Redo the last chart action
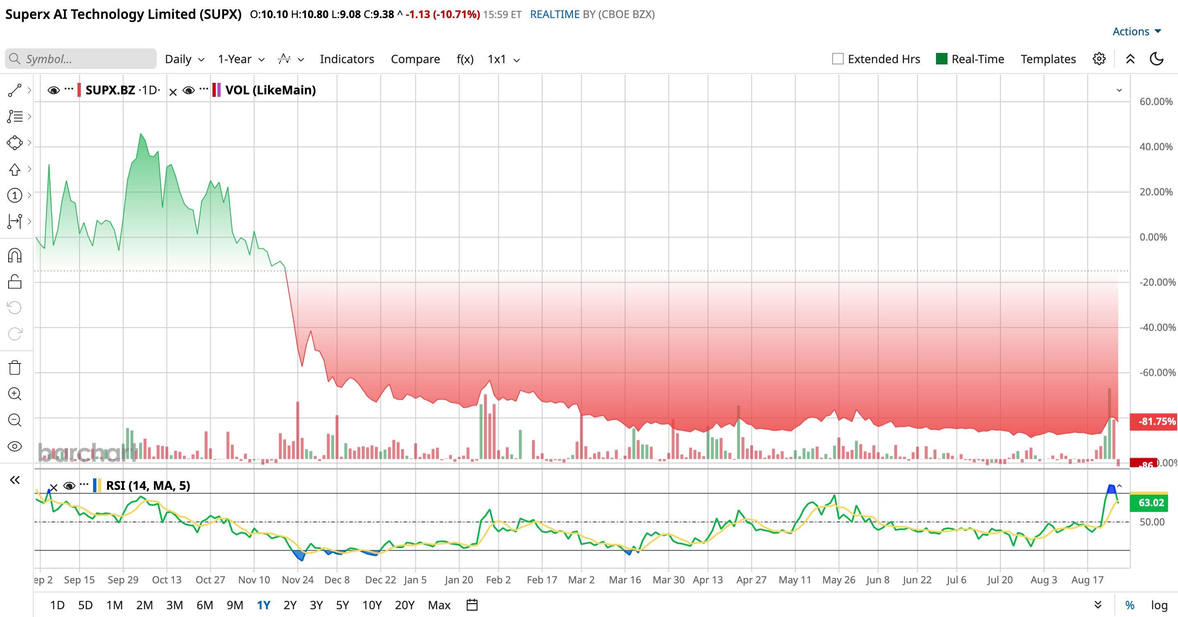 pyautogui.click(x=15, y=334)
